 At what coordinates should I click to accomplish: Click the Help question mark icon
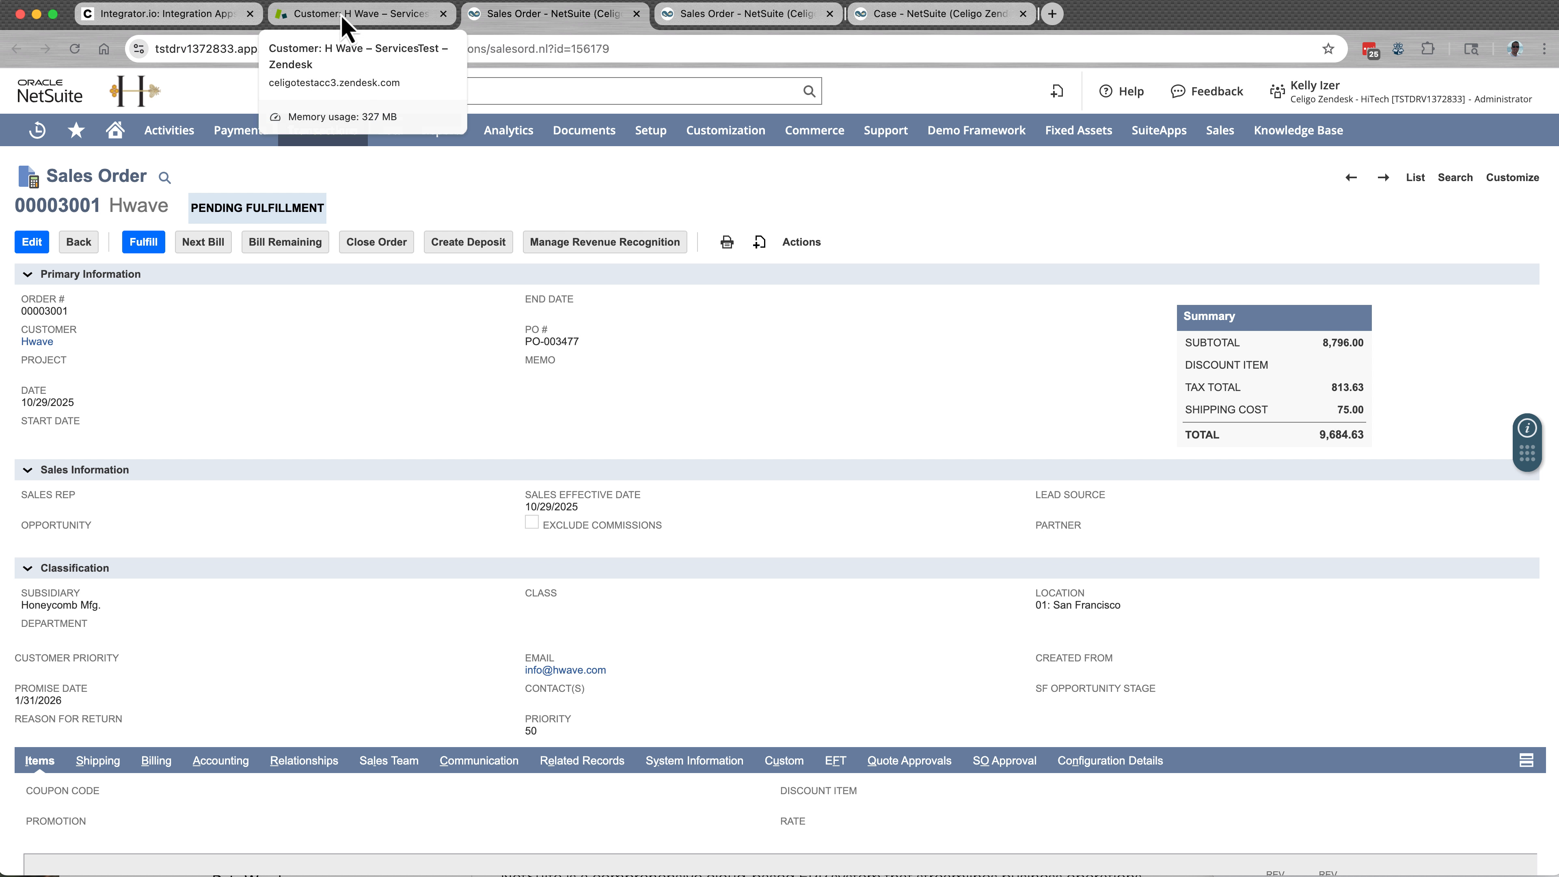pos(1106,91)
